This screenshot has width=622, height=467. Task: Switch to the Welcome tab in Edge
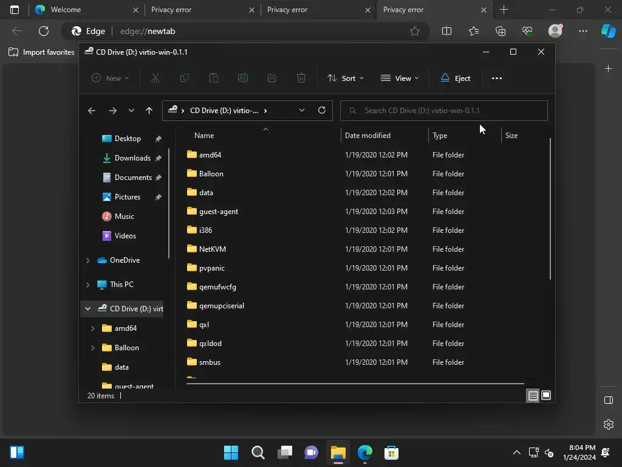(x=86, y=10)
